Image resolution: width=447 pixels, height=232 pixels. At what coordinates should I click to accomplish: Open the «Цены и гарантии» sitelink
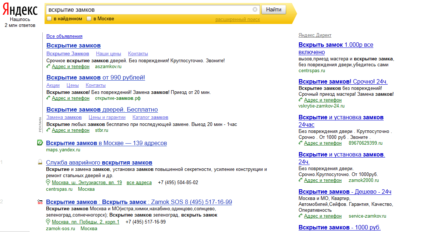click(x=107, y=117)
